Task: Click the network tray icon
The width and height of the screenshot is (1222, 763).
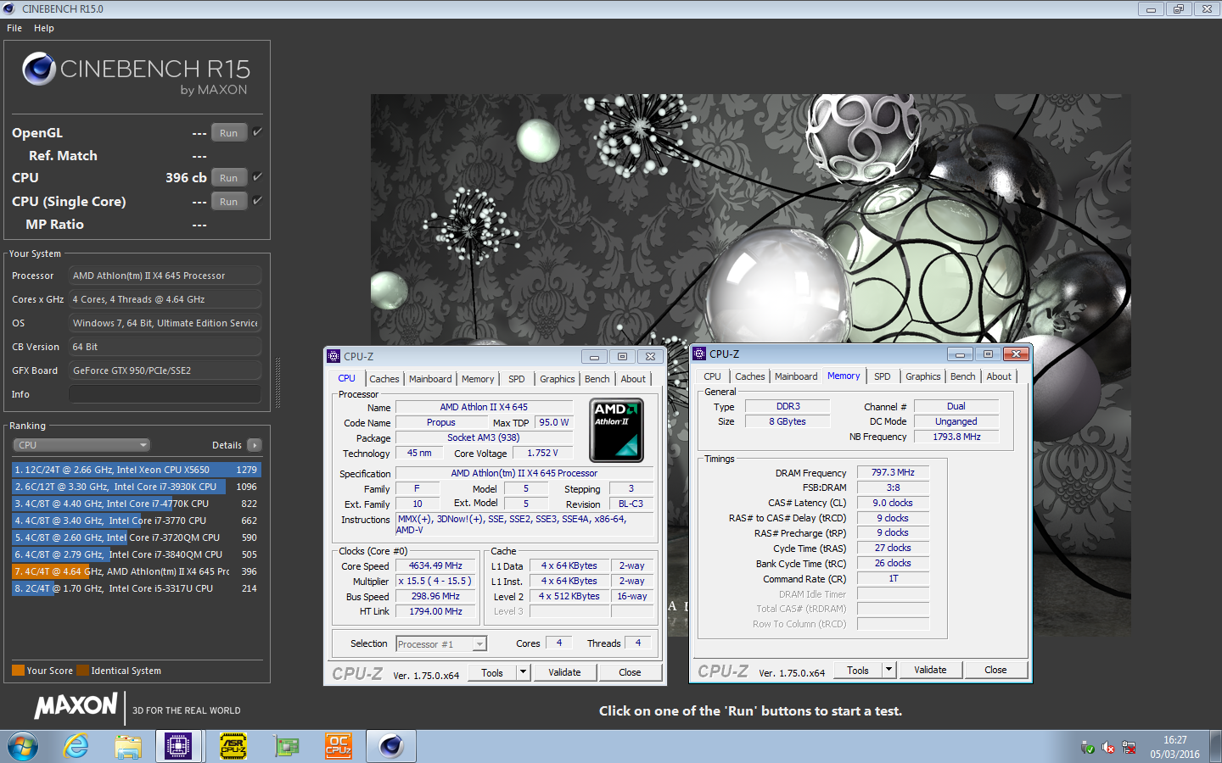Action: coord(1129,747)
